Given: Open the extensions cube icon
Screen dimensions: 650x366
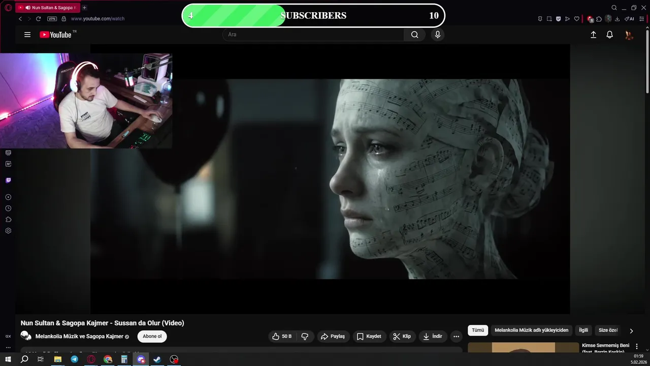Looking at the screenshot, I should pos(599,19).
